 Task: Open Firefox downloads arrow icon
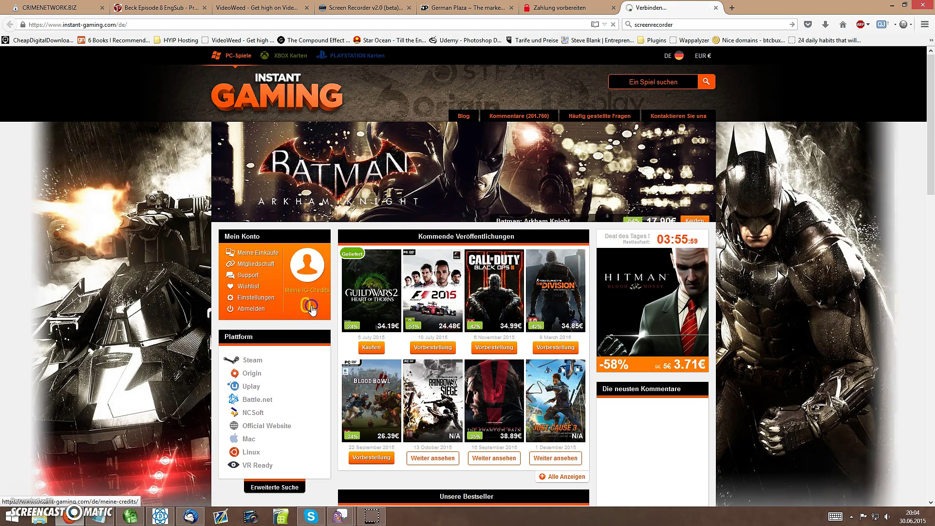(825, 24)
